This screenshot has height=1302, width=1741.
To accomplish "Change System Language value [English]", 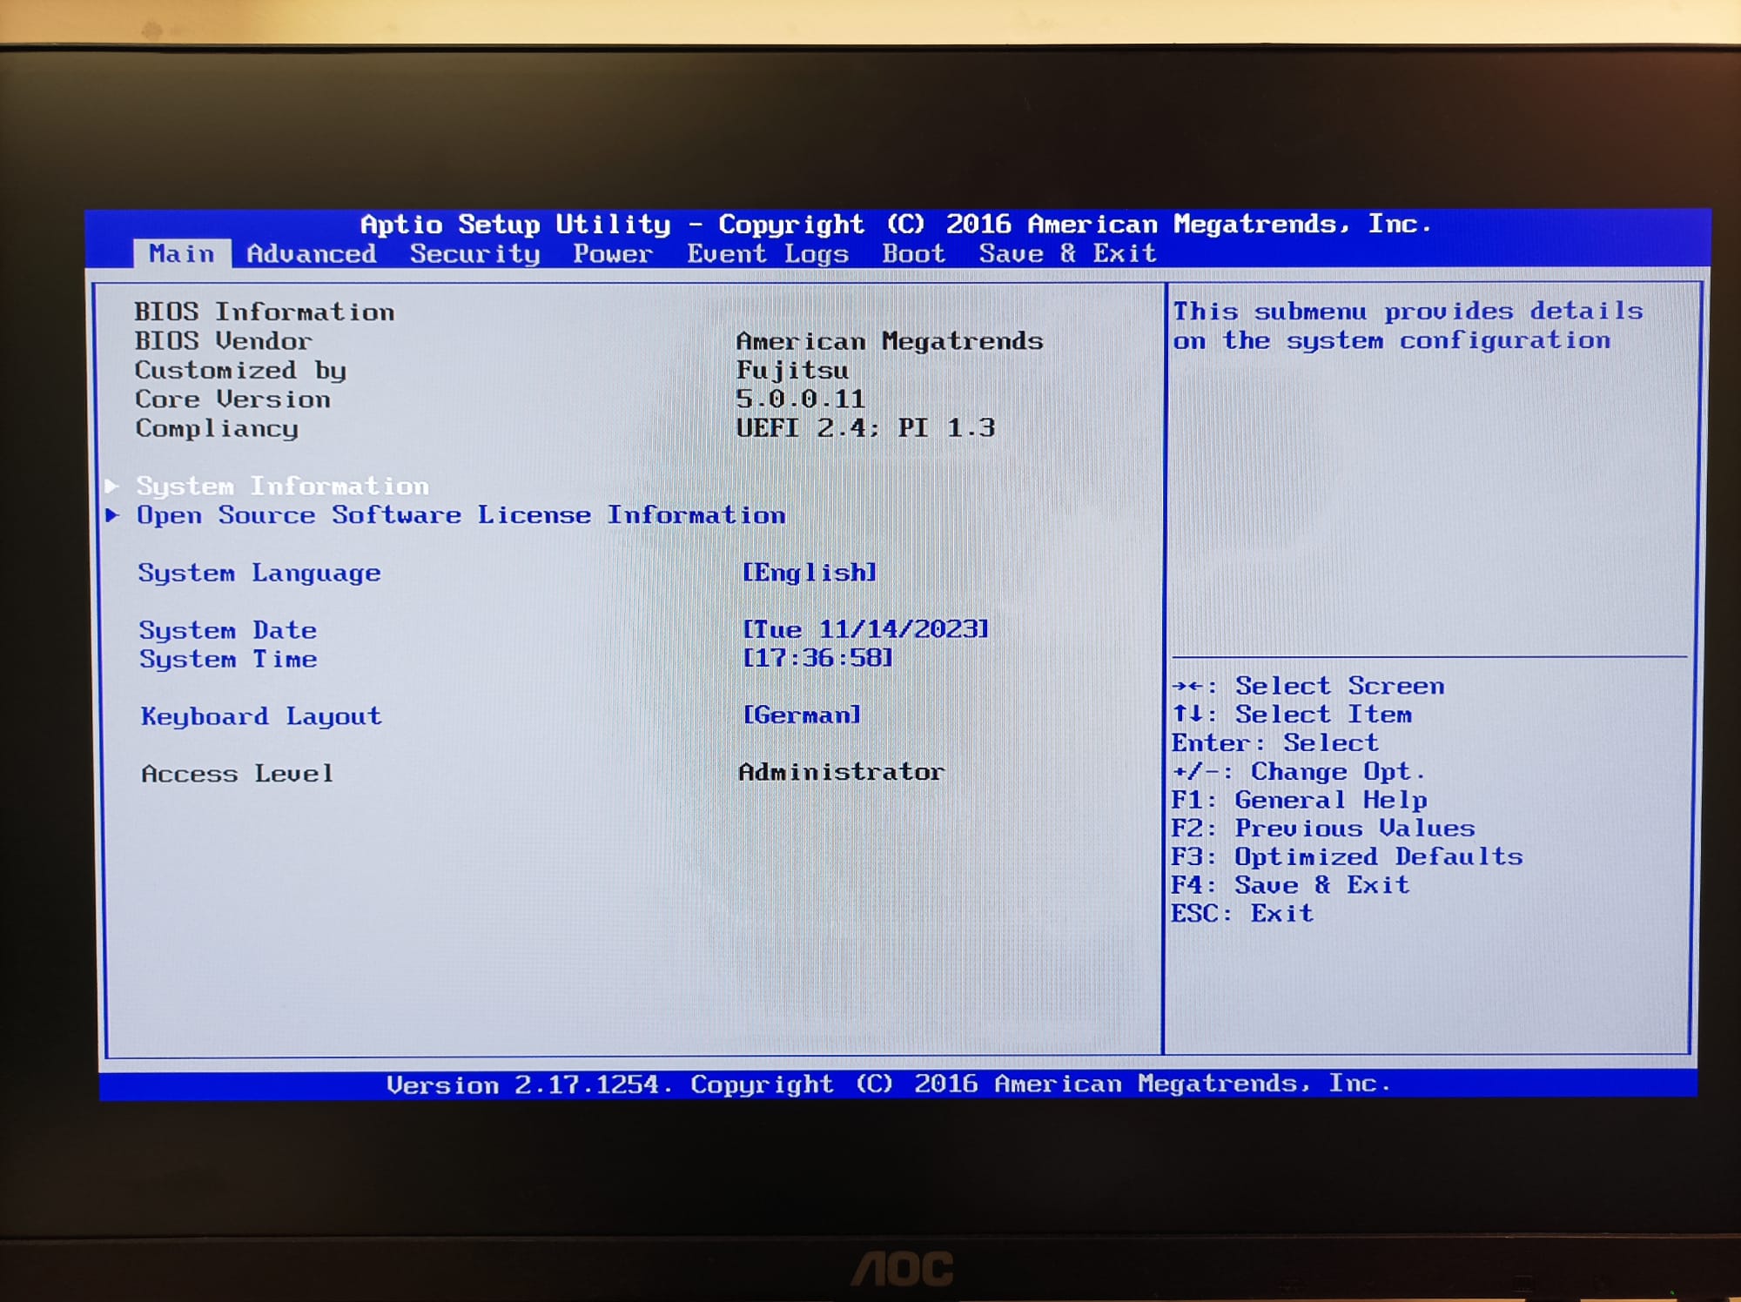I will [810, 572].
